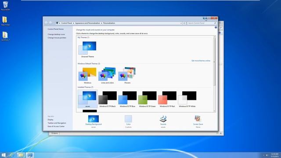The image size is (281, 158).
Task: Click the Desktop Background label text
Action: coord(94,124)
